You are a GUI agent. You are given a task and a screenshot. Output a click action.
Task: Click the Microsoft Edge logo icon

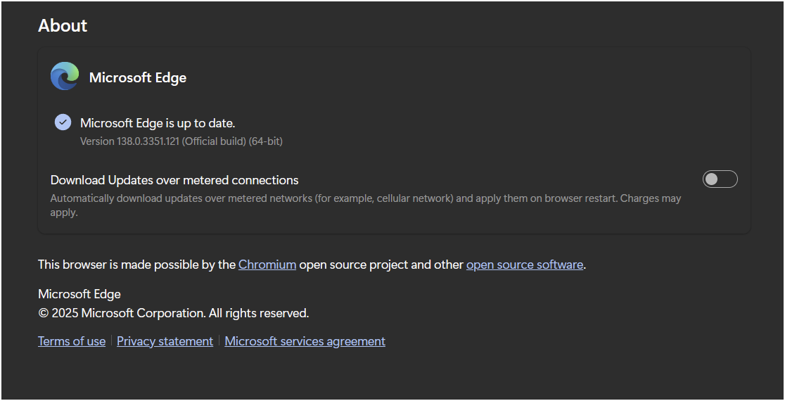click(x=65, y=76)
